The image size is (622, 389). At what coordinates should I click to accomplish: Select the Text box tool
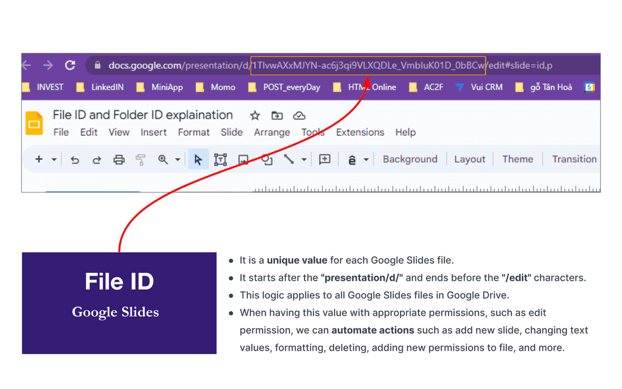tap(220, 159)
